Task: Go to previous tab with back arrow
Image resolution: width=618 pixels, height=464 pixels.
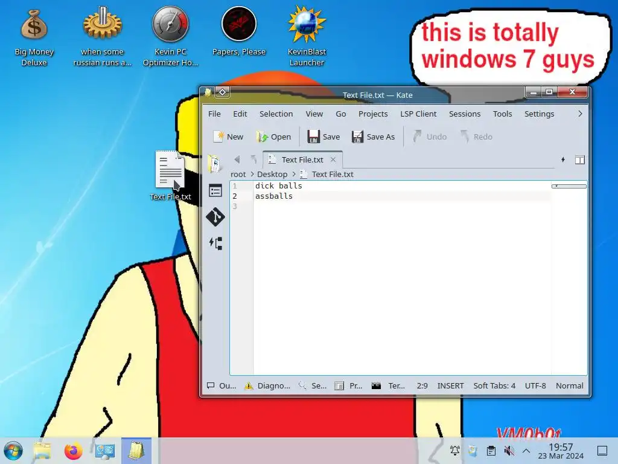Action: pos(237,159)
